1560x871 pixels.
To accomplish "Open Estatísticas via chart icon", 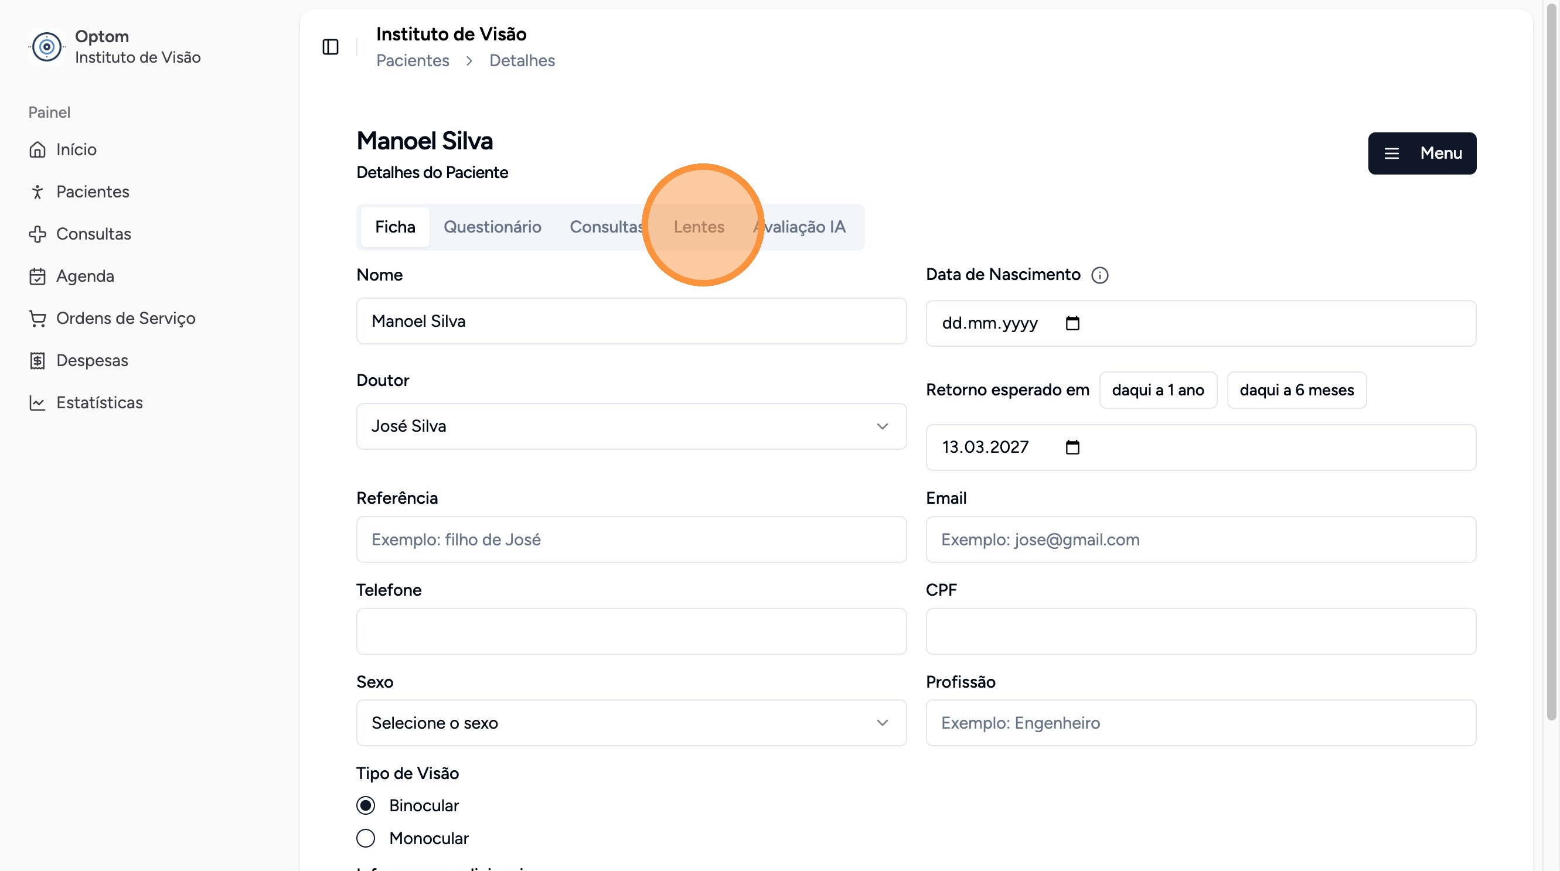I will tap(38, 403).
